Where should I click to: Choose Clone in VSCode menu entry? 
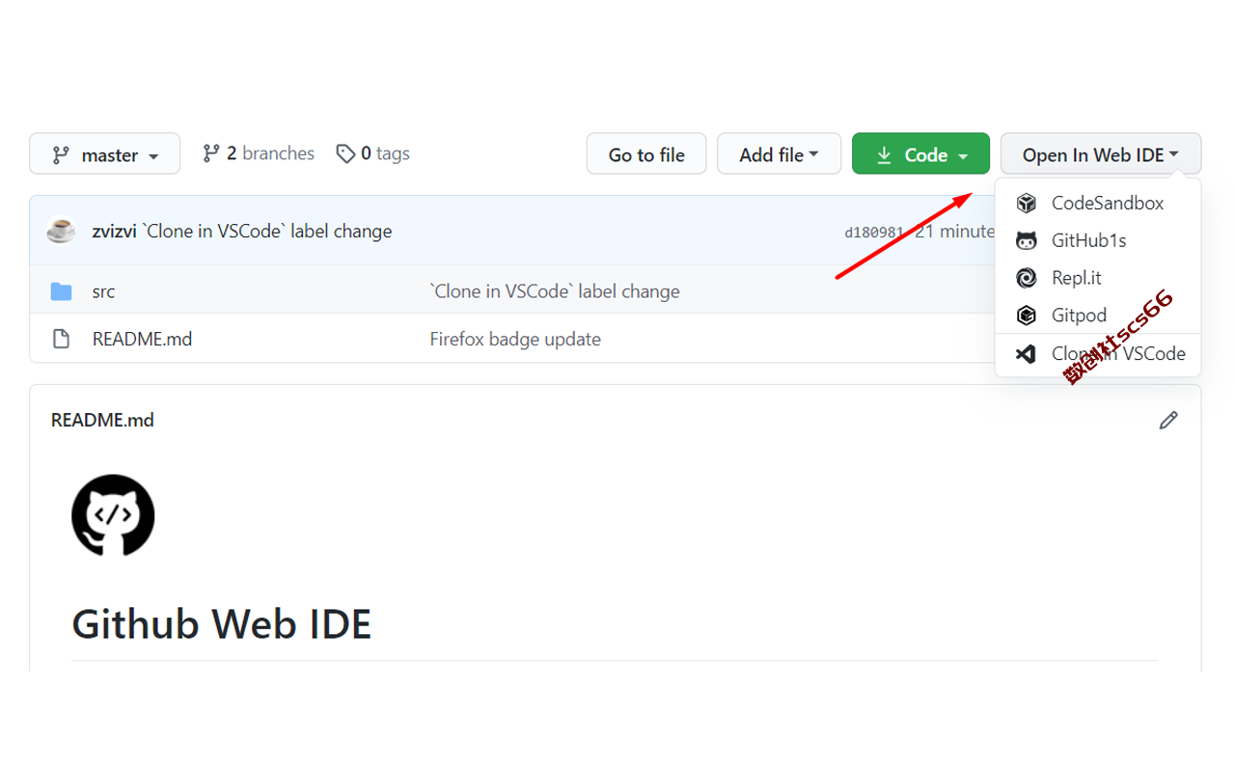pos(1098,354)
